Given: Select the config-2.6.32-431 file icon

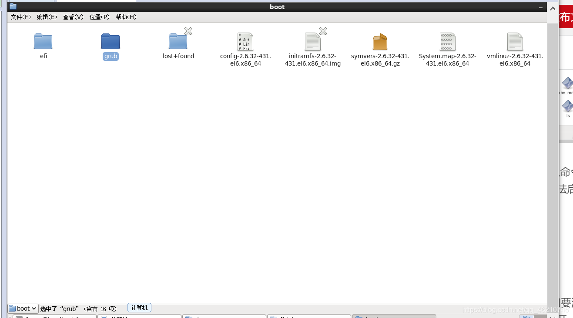Looking at the screenshot, I should [x=245, y=42].
